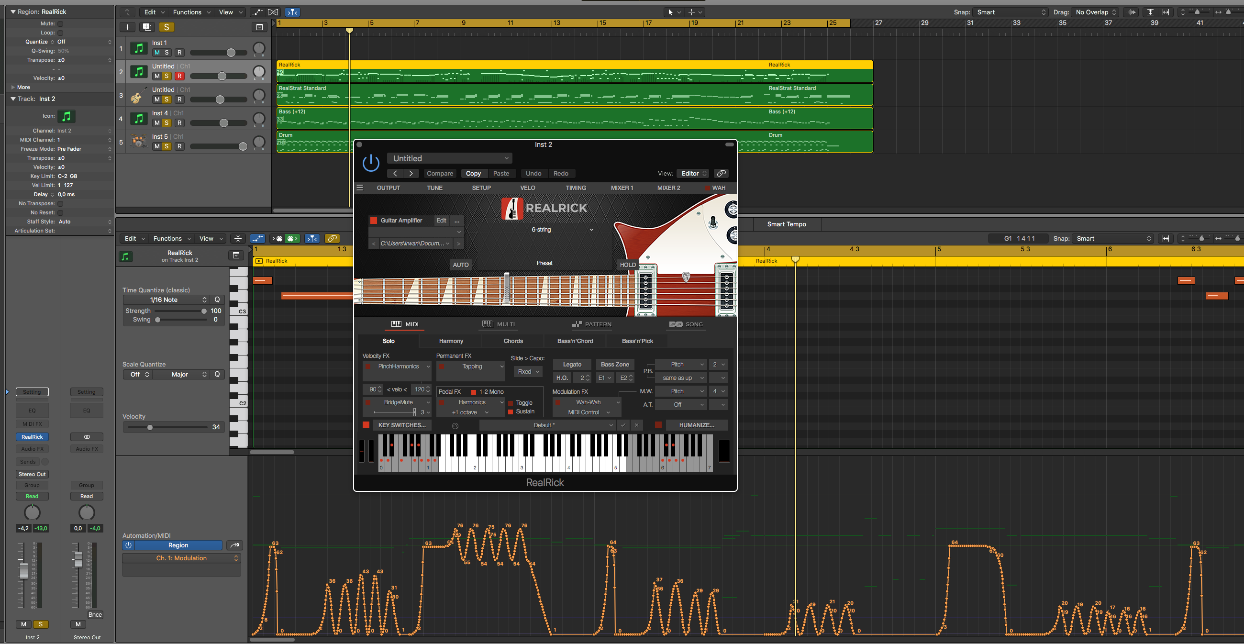Toggle the MIDI In button in piano roll
This screenshot has height=644, width=1244.
tap(278, 238)
